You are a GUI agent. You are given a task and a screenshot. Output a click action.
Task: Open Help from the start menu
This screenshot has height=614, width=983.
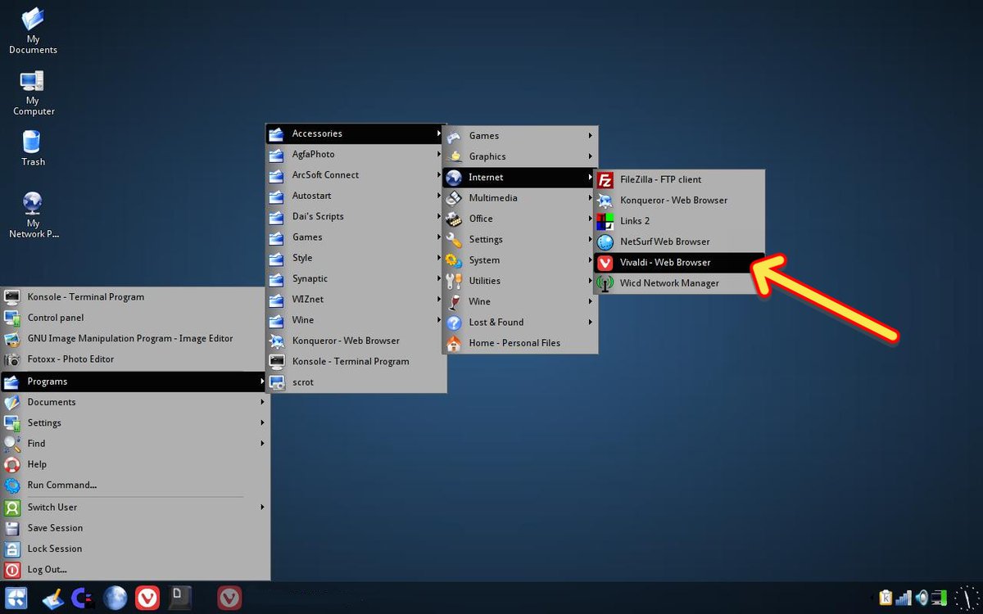point(135,464)
